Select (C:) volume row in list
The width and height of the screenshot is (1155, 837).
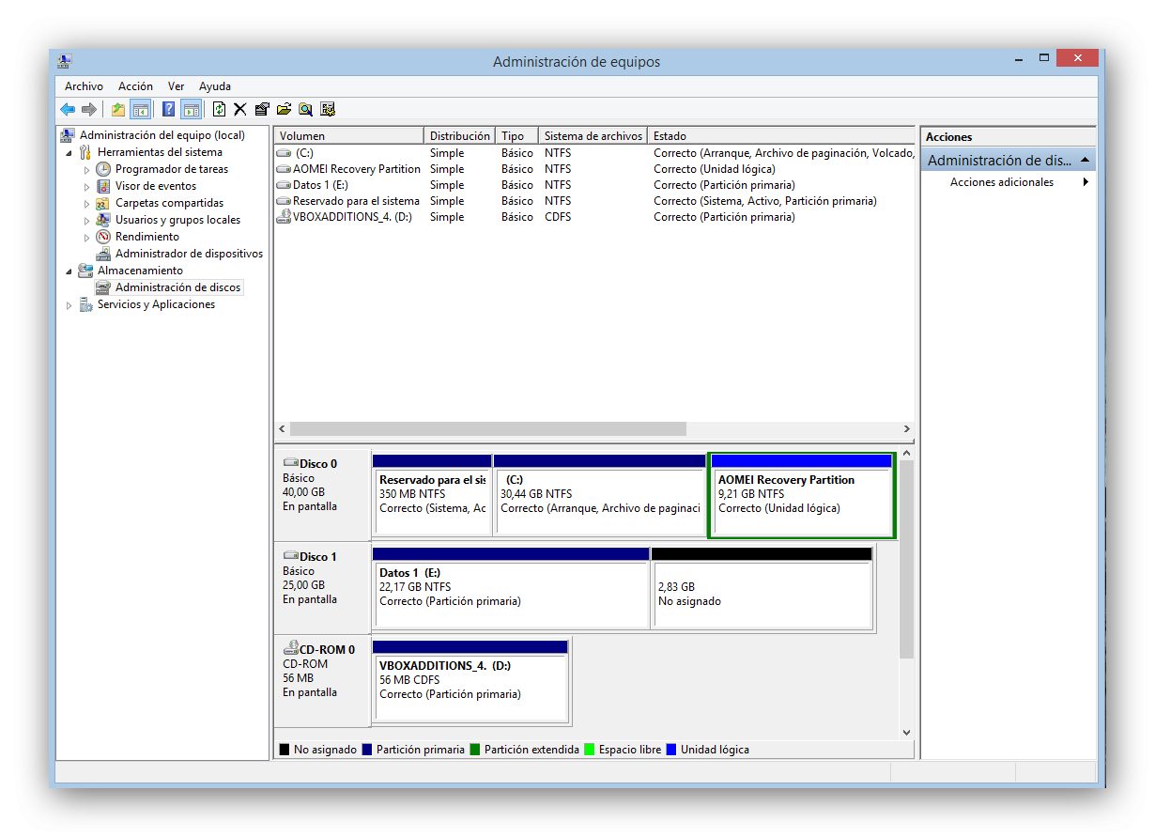click(x=594, y=153)
